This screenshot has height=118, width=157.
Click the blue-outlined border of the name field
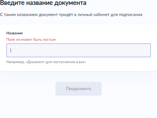coord(79,44)
